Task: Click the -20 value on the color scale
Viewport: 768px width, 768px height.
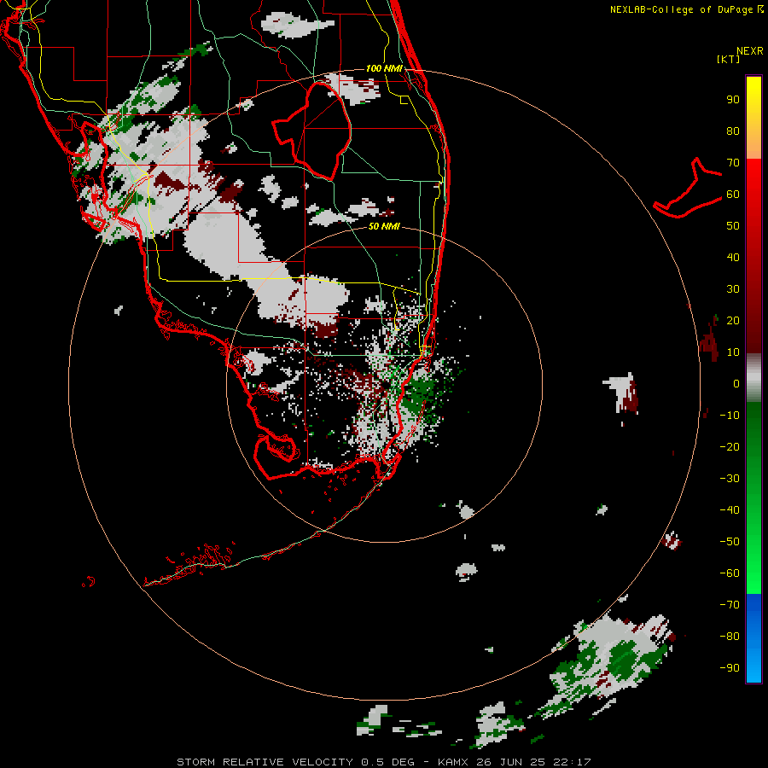Action: coord(730,446)
